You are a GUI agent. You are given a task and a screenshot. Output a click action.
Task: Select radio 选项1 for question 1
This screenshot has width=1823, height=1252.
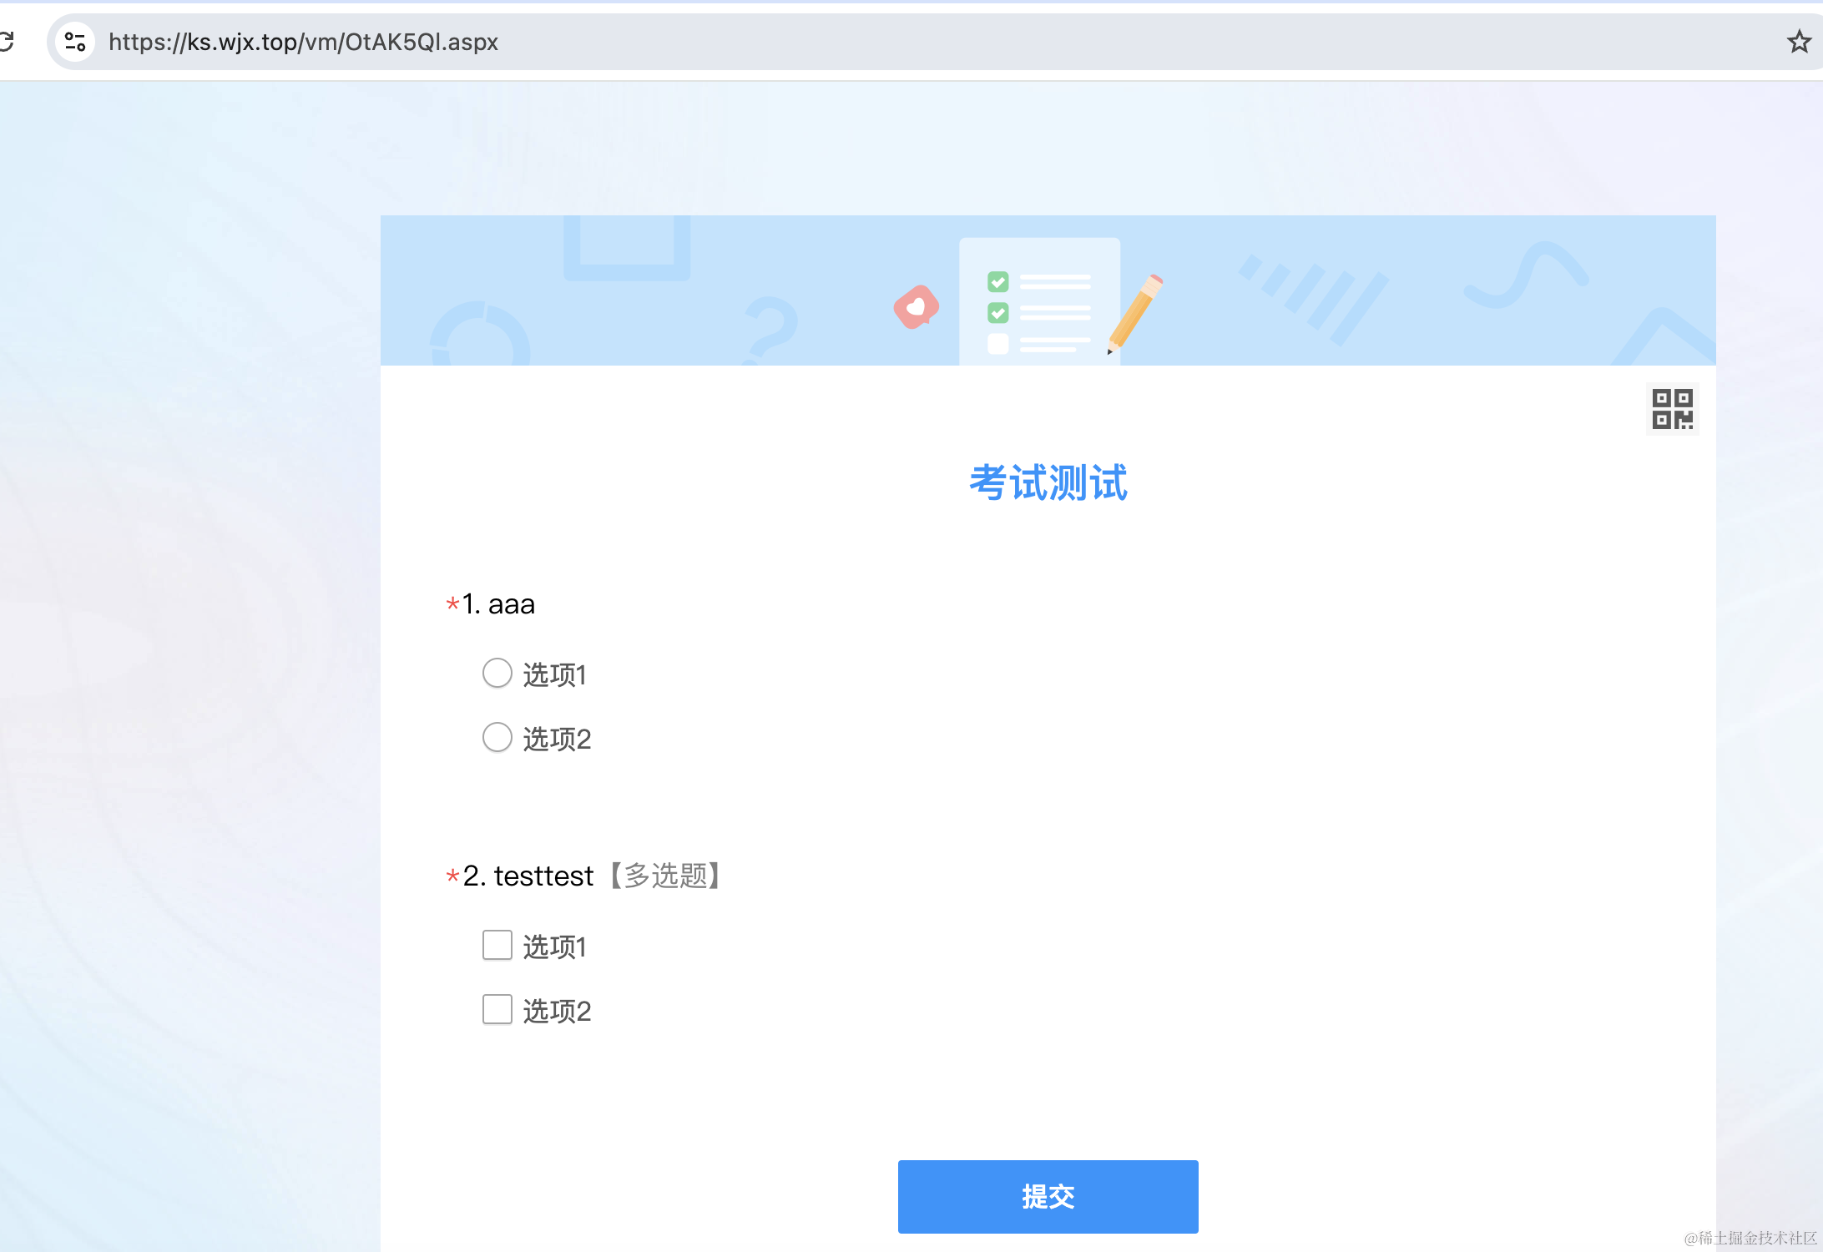[497, 673]
